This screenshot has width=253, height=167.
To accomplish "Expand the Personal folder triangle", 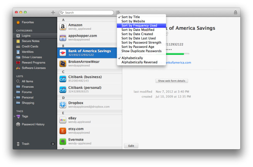I will (x=15, y=97).
